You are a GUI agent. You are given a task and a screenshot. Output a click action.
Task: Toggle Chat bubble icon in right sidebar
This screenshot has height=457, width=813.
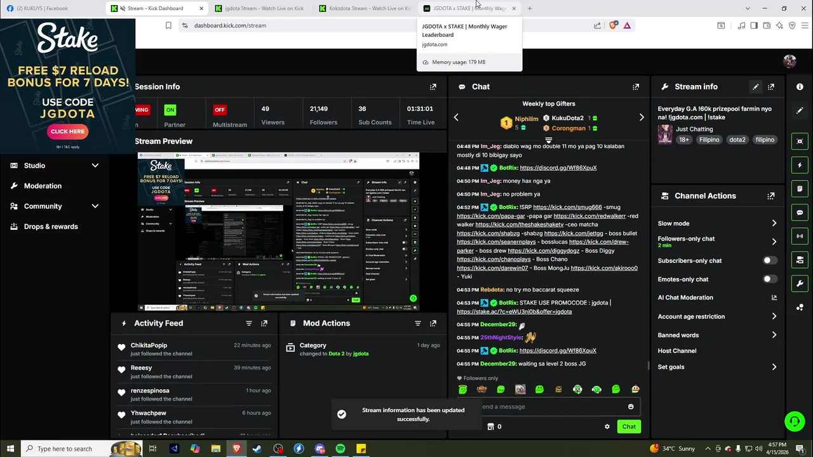(x=800, y=213)
